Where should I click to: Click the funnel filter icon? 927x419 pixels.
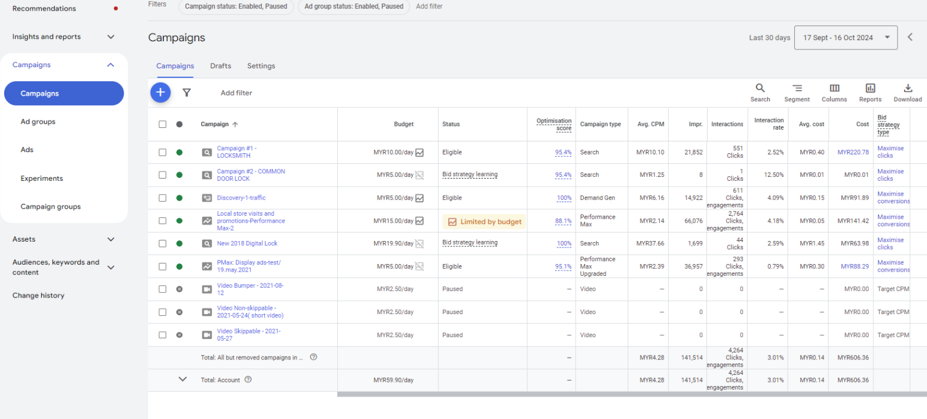tap(186, 93)
